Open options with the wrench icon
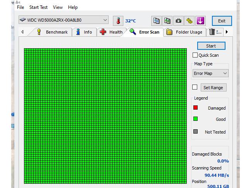 (x=189, y=21)
